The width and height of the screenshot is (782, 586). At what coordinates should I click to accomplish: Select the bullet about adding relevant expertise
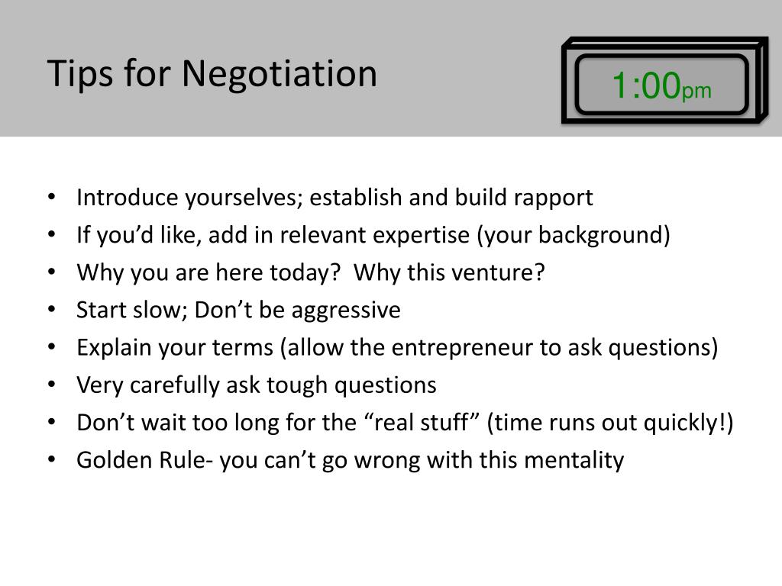point(373,235)
